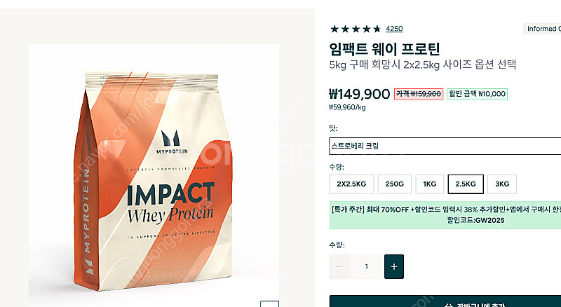Select the small thumbnail below product image
561x307 pixels.
[269, 303]
